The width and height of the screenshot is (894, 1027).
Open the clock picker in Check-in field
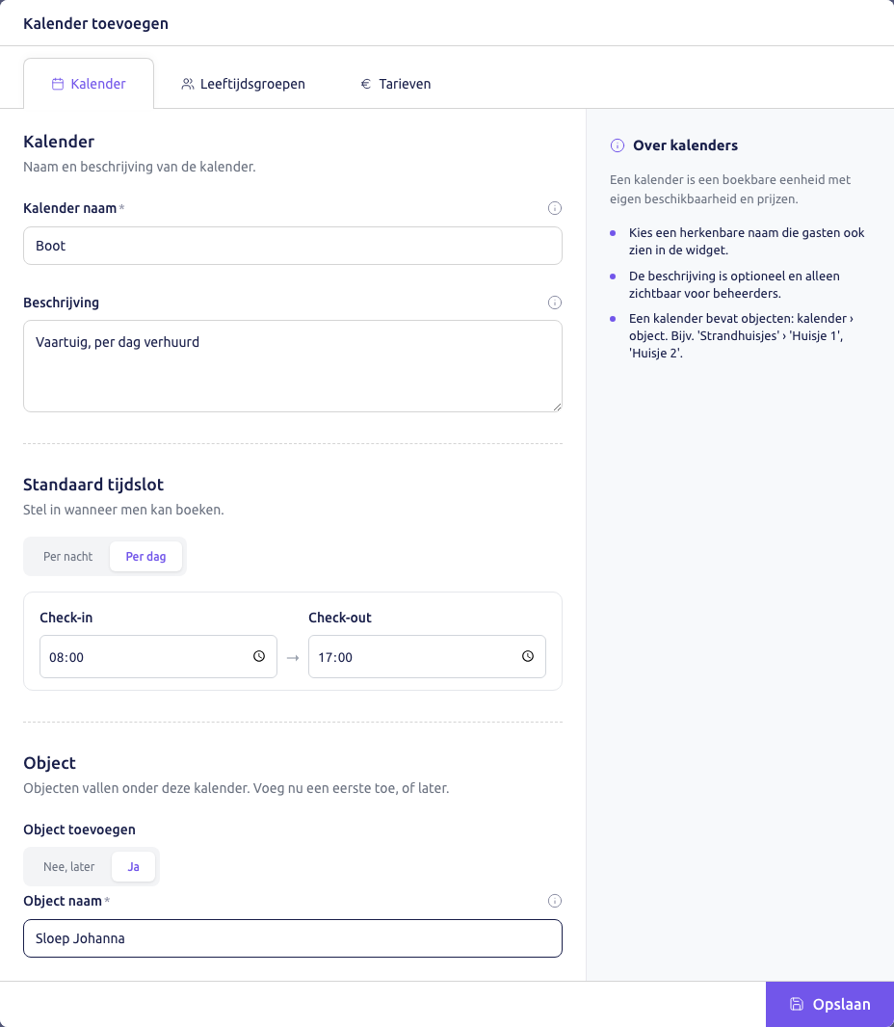(x=259, y=656)
